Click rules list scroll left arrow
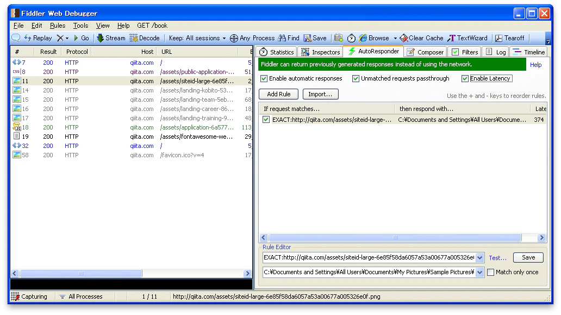Screen dimensions: 561x315 264,237
